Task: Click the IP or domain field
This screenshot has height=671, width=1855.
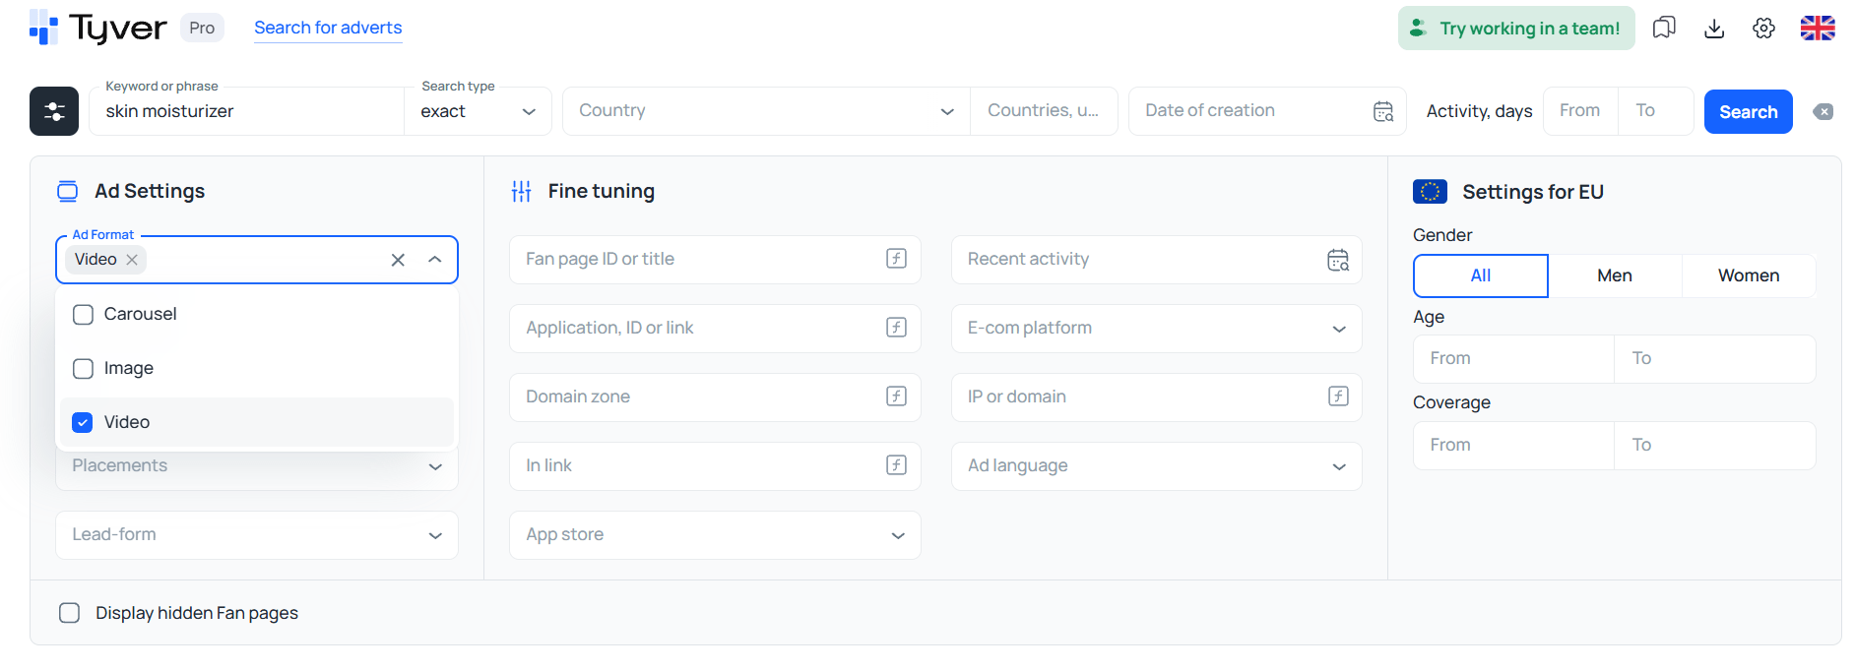Action: tap(1157, 397)
